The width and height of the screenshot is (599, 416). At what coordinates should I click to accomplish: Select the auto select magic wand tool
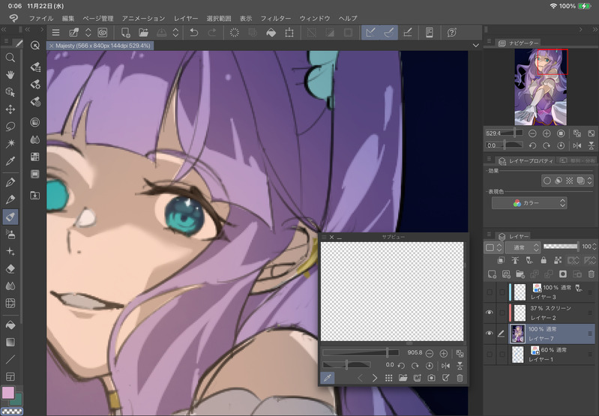click(x=10, y=144)
